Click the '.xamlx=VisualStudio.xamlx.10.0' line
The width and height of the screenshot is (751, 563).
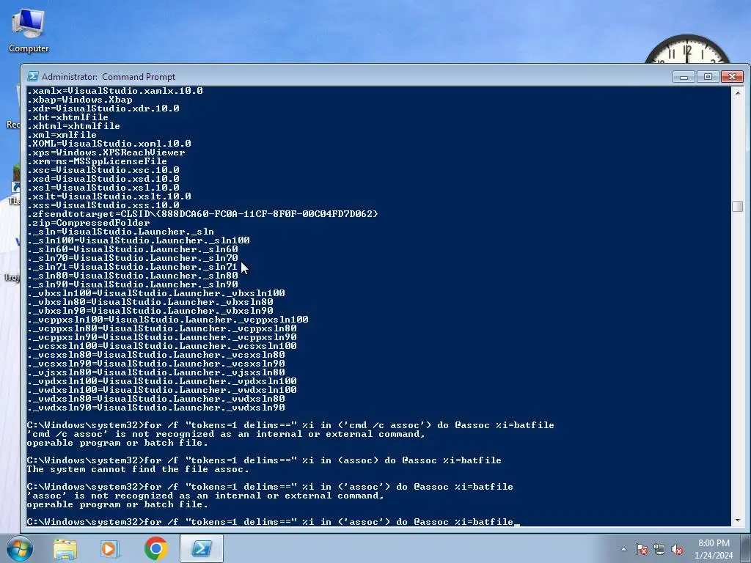[x=115, y=91]
